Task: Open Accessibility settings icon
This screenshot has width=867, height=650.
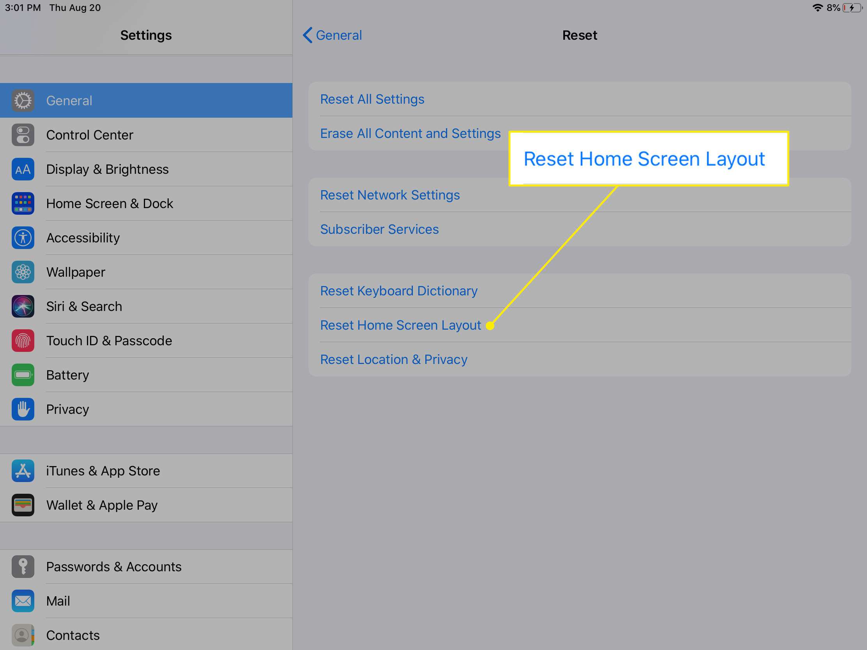Action: (23, 237)
